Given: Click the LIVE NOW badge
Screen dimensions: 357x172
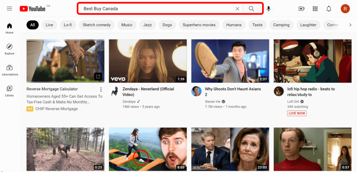Looking at the screenshot, I should pos(297,113).
